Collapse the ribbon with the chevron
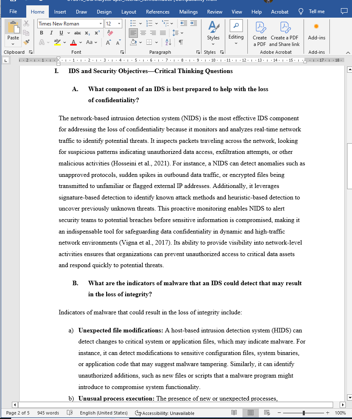The height and width of the screenshot is (419, 352). point(348,53)
